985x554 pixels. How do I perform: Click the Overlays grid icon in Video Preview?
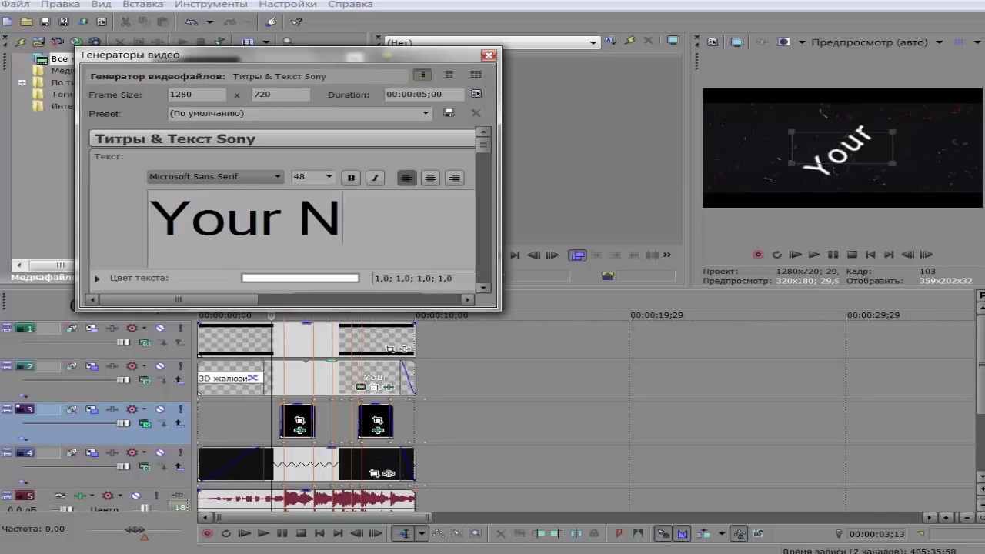(960, 42)
